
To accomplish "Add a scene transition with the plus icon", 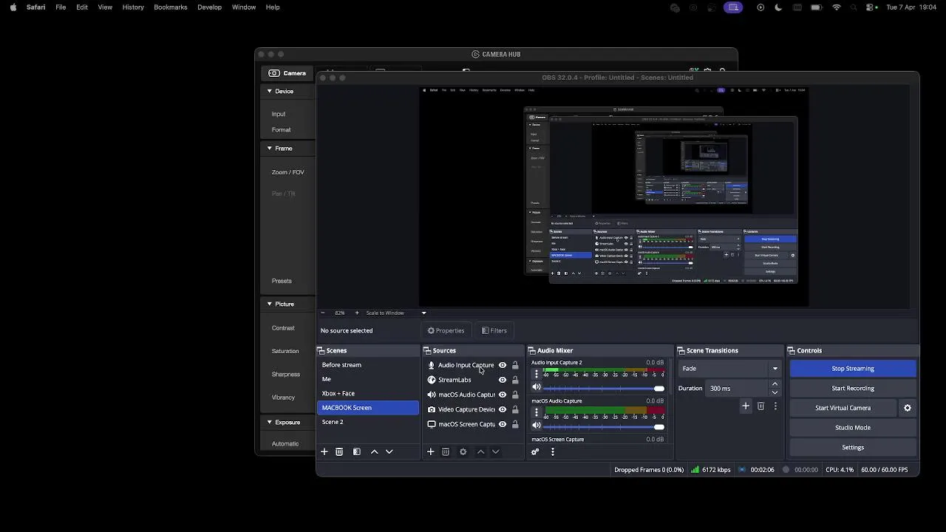I will point(746,406).
